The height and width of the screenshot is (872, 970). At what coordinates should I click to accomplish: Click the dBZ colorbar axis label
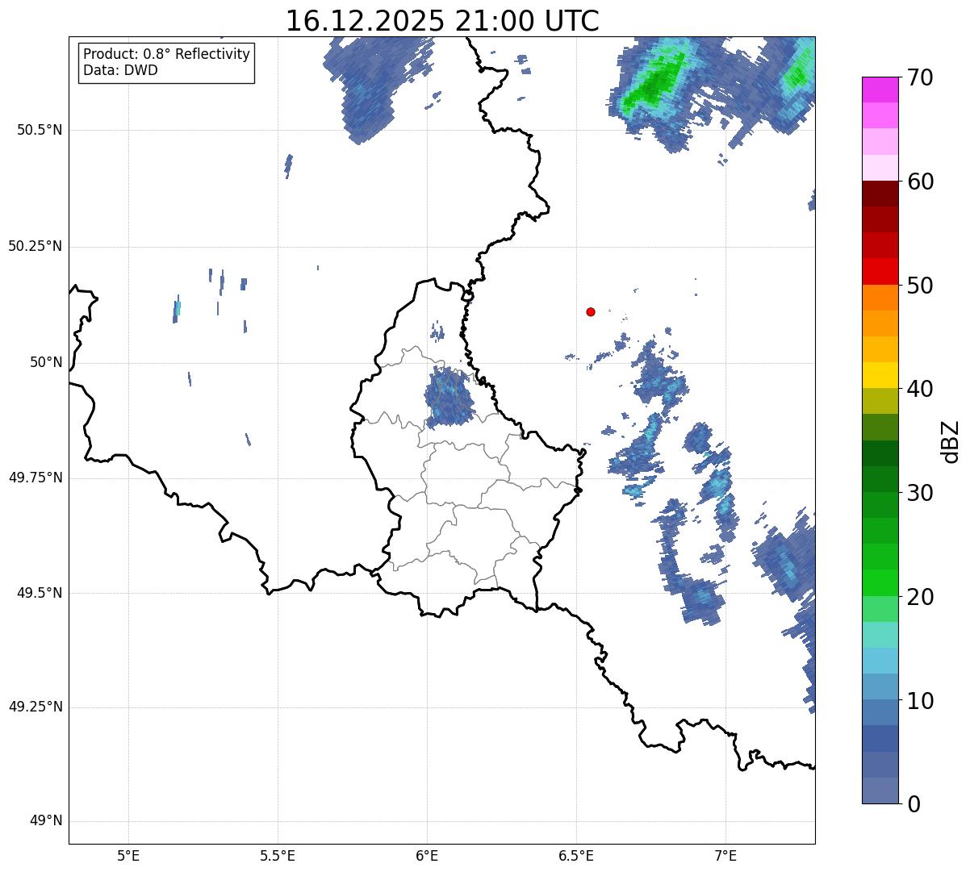[951, 440]
